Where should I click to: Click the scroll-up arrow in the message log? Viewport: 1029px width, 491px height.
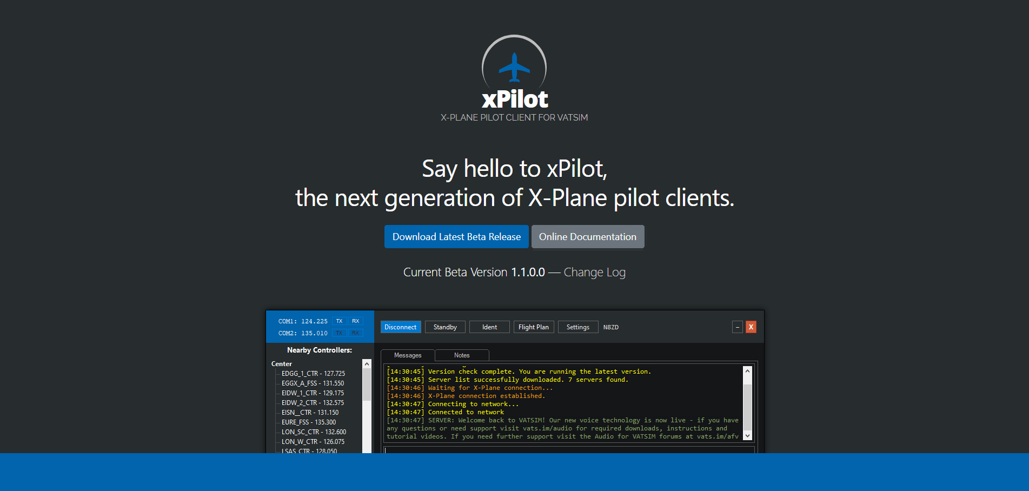point(747,370)
